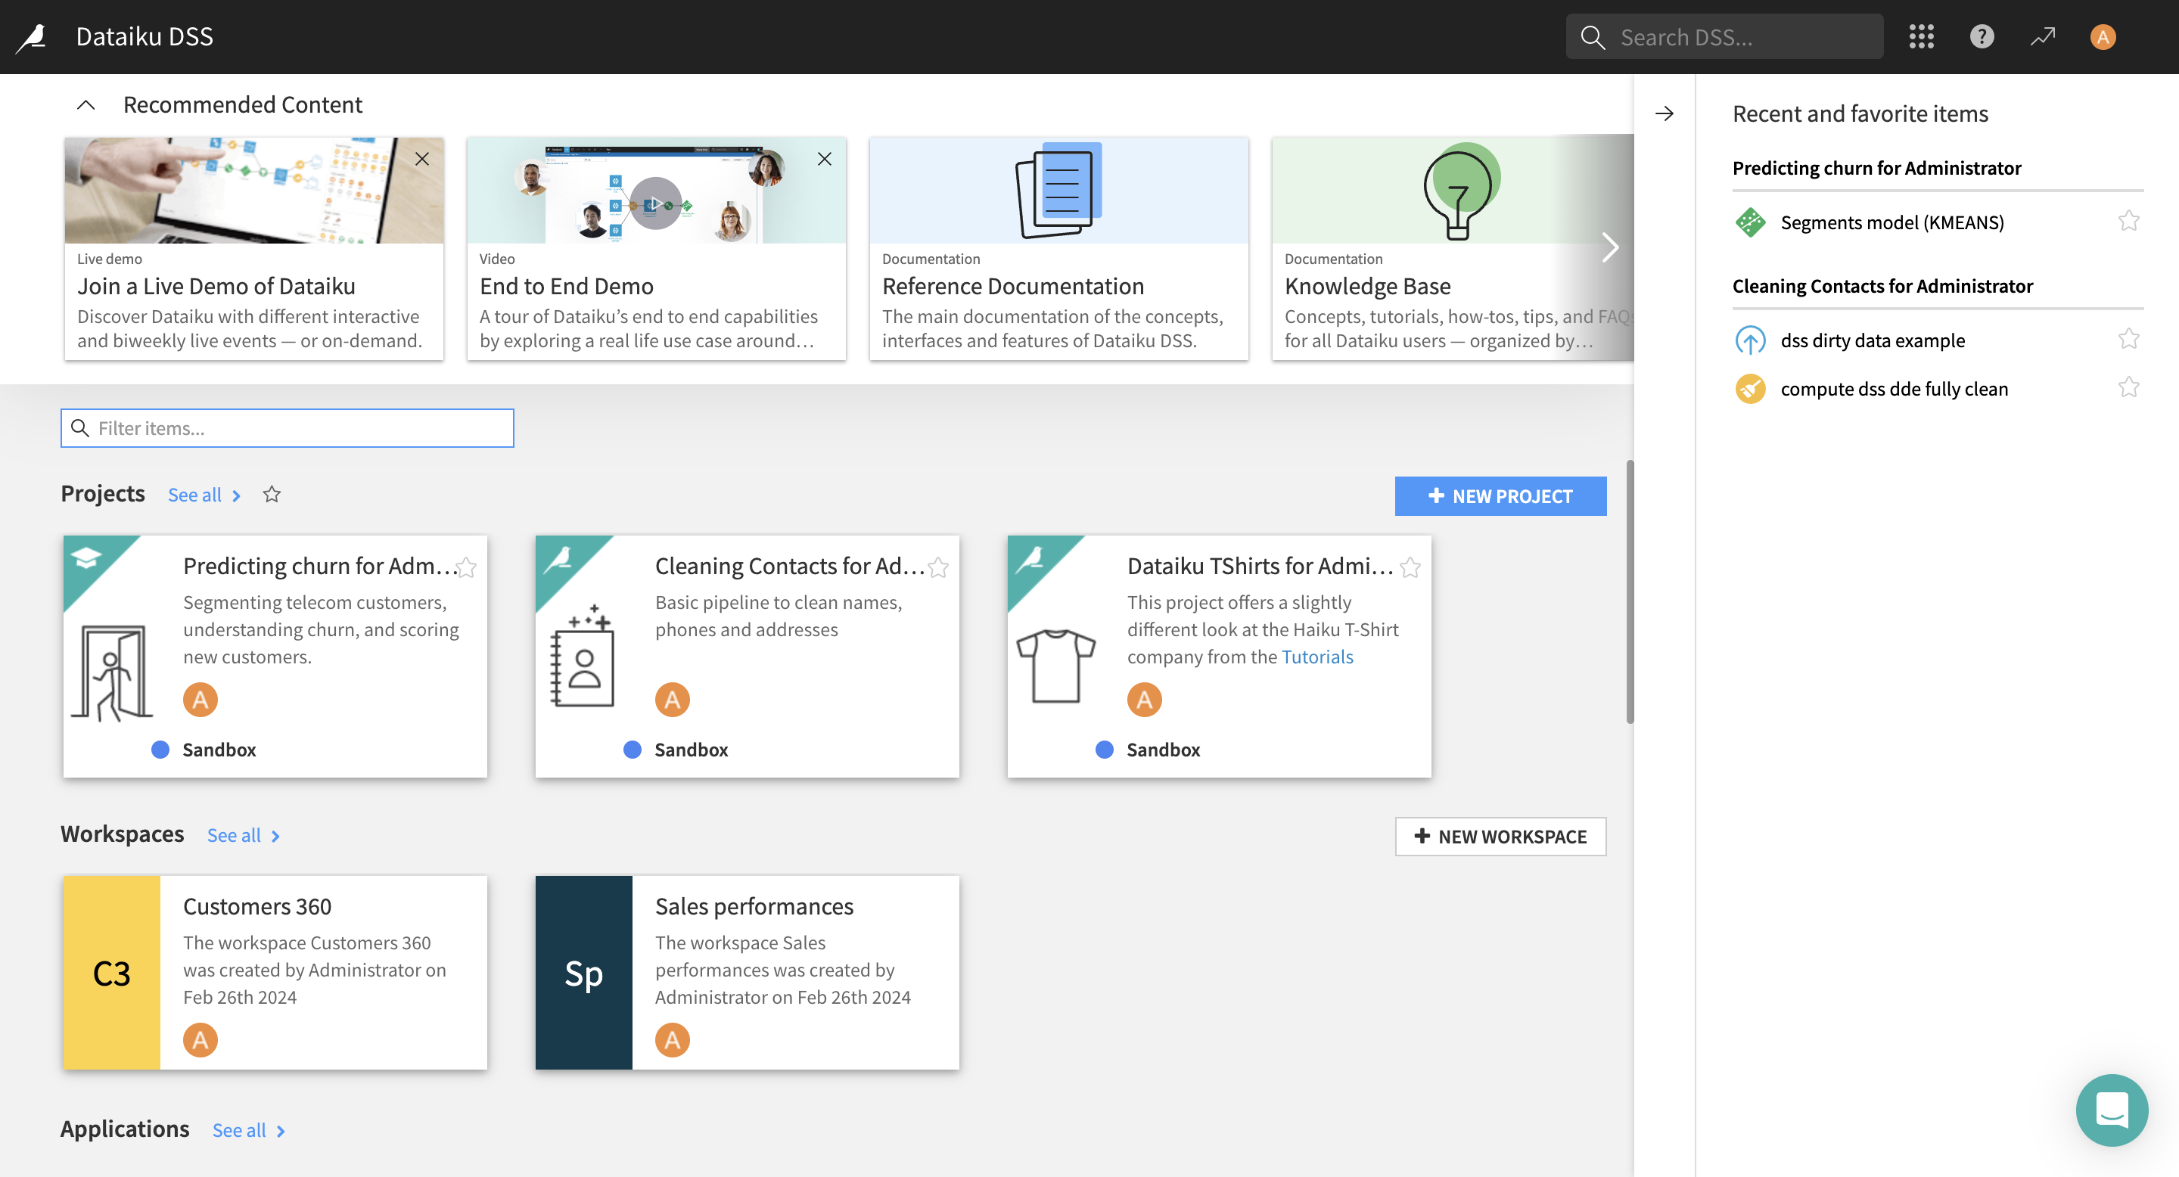
Task: Open Sales performances workspace title
Action: [x=754, y=906]
